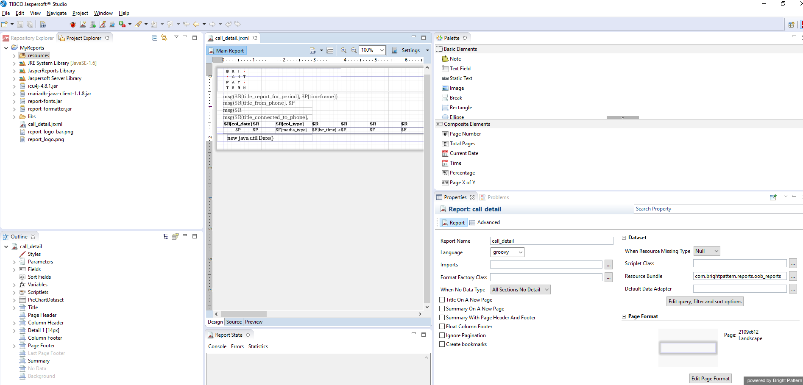803x385 pixels.
Task: Select the Column Header outline node
Action: pos(42,323)
